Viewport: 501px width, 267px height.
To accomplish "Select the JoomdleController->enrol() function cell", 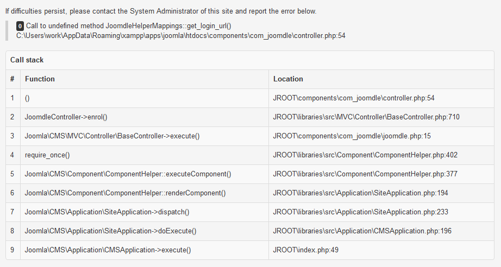I will (66, 117).
